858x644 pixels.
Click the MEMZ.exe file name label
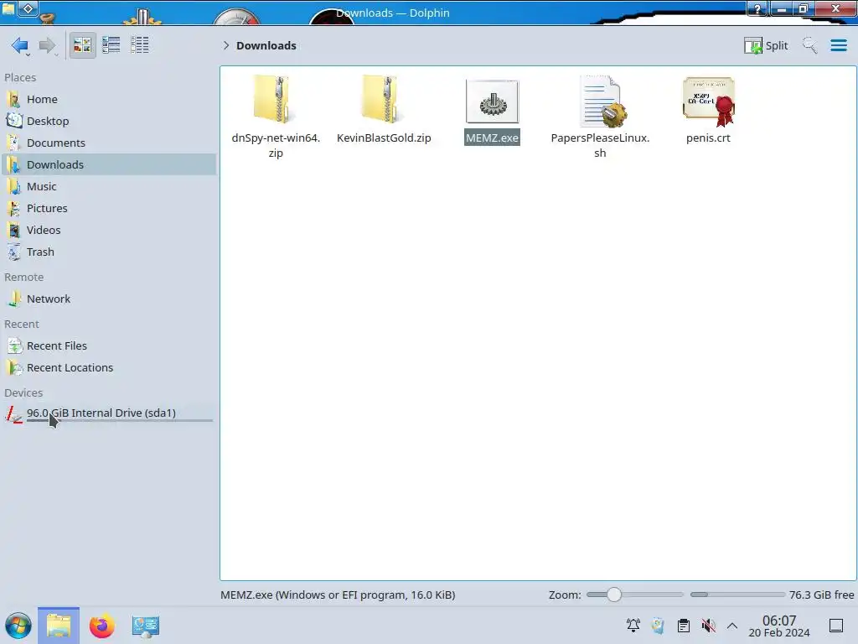492,138
